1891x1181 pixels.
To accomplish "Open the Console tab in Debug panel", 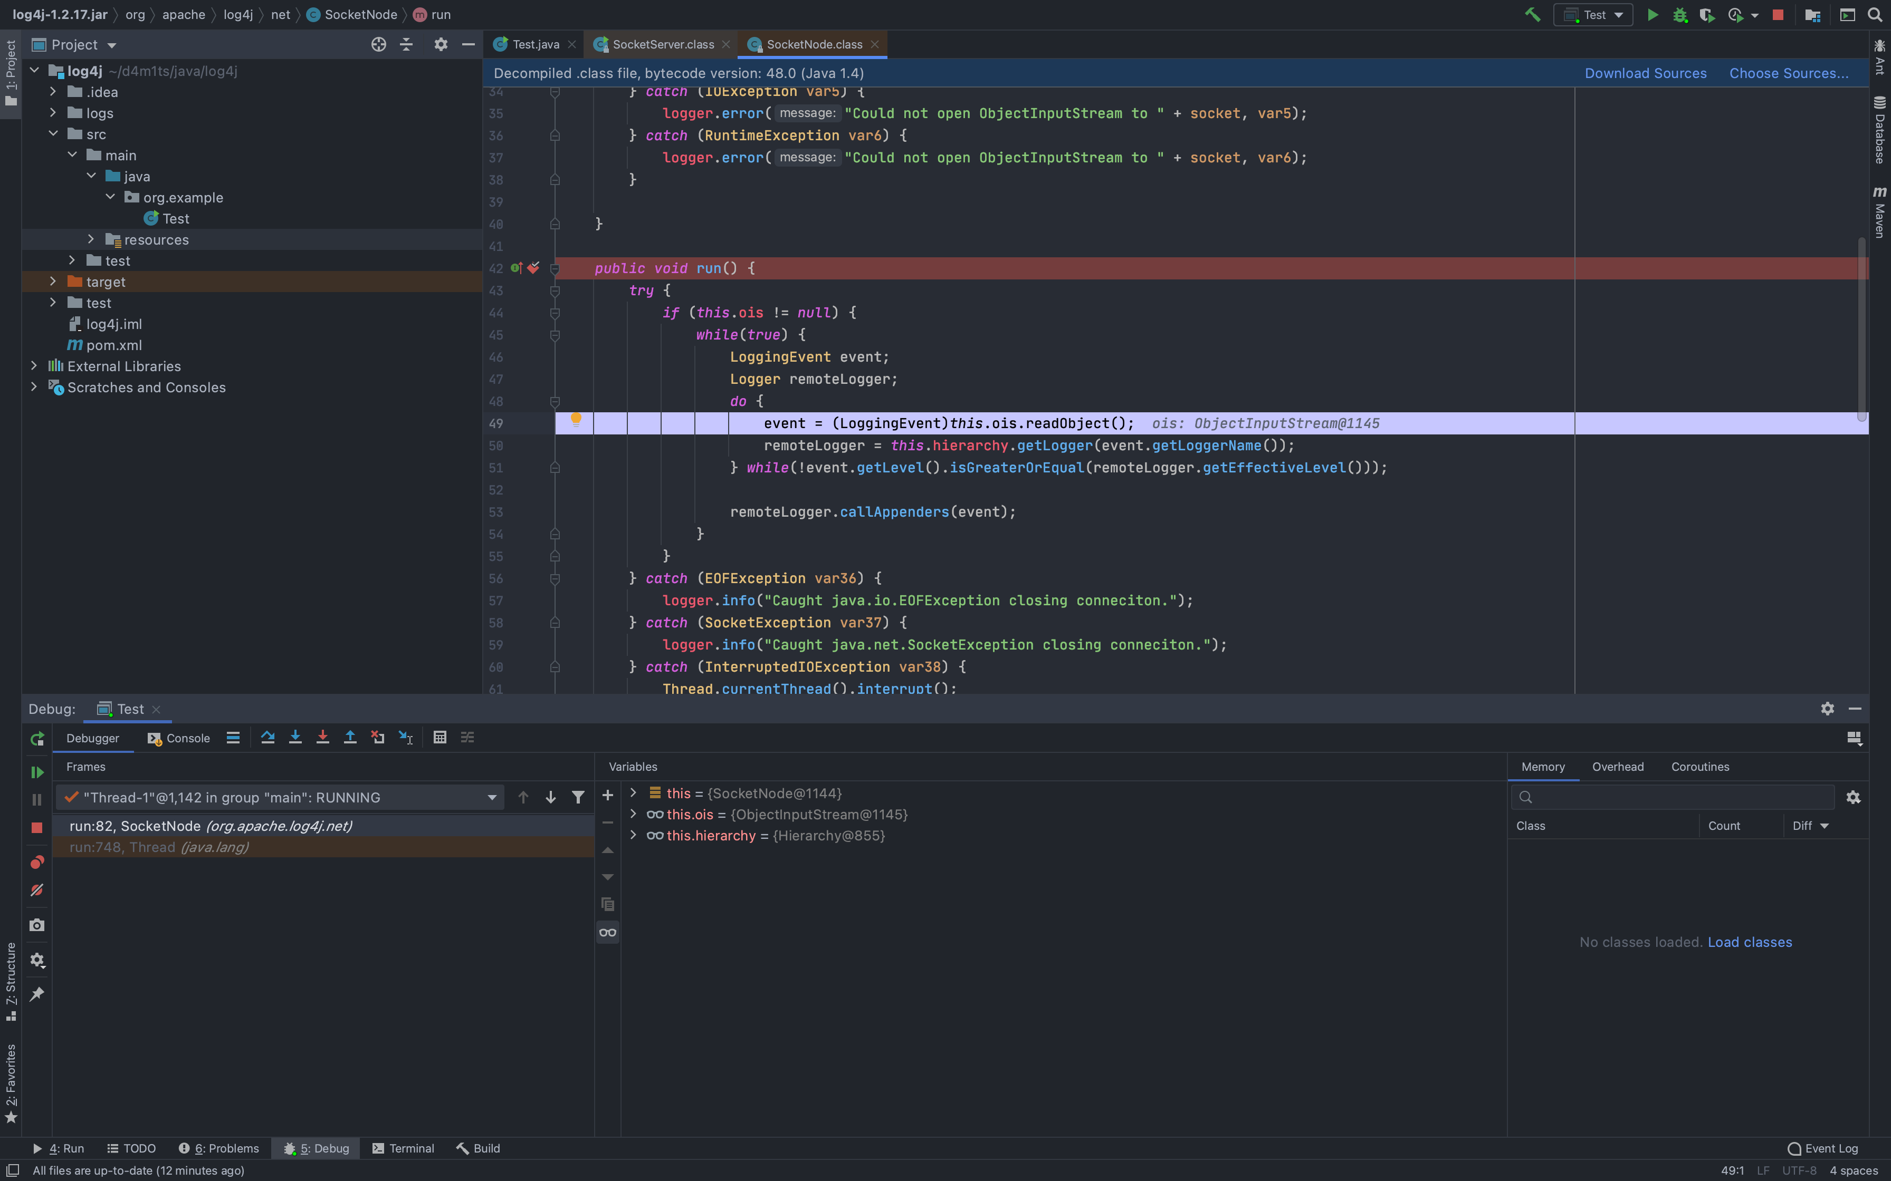I will tap(179, 738).
